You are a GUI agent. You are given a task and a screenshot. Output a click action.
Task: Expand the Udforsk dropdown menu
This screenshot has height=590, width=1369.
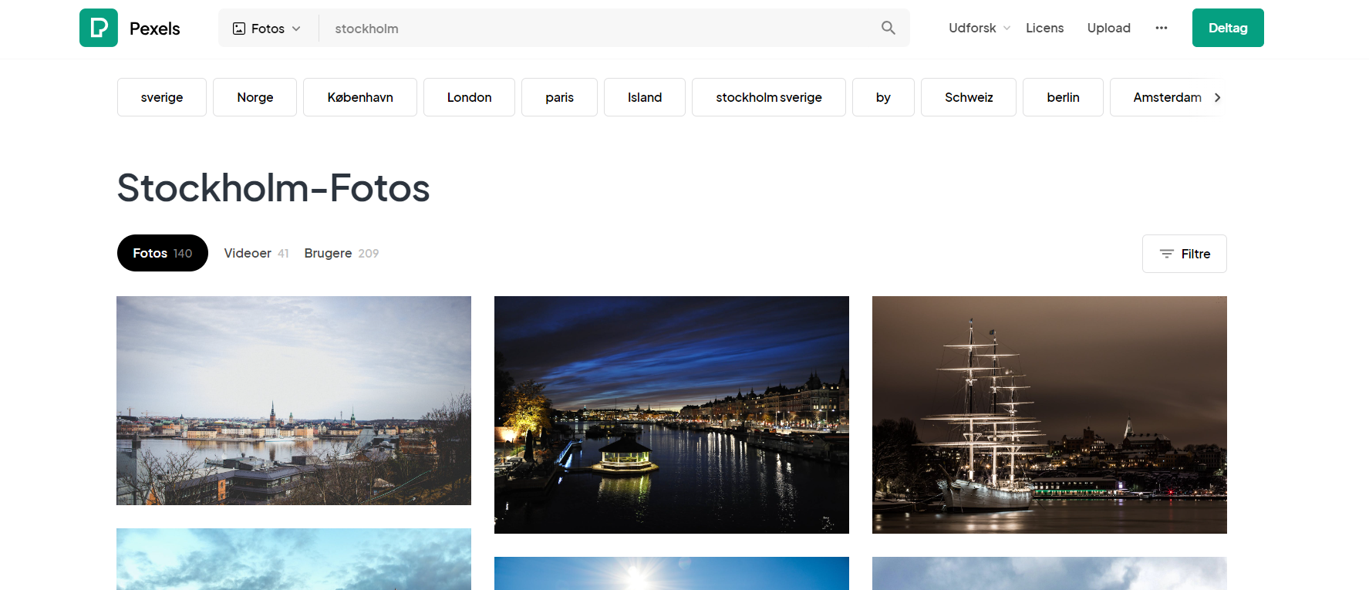pos(978,28)
